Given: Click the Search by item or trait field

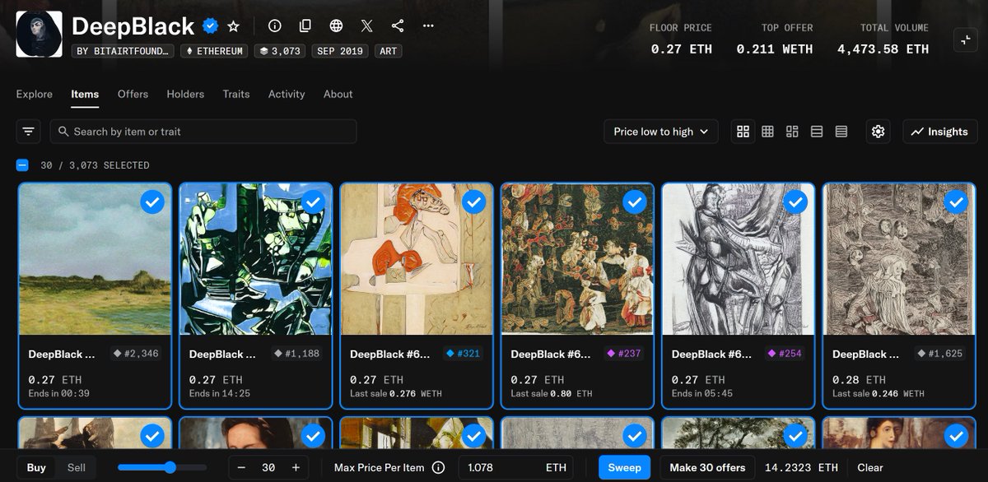Looking at the screenshot, I should click(x=203, y=132).
